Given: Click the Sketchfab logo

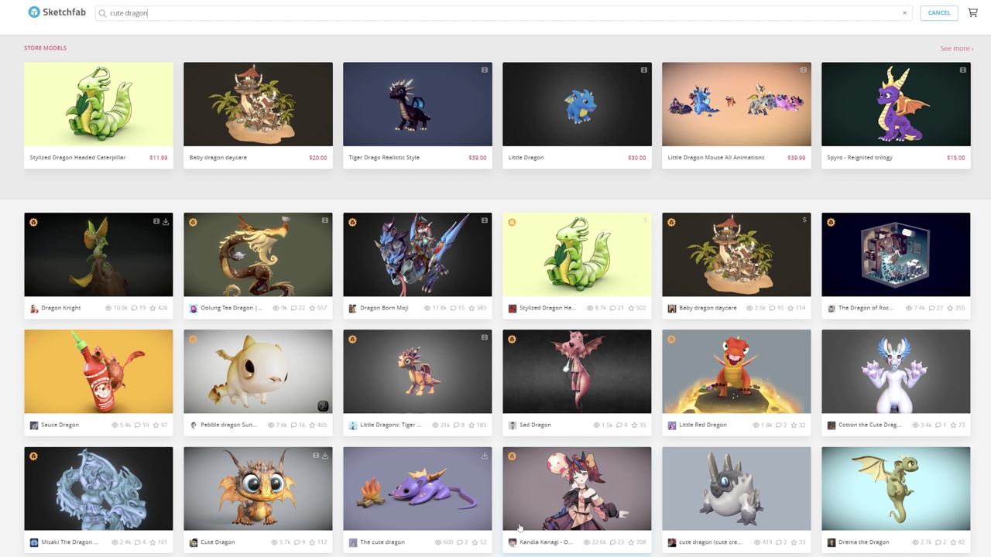Looking at the screenshot, I should pos(56,12).
